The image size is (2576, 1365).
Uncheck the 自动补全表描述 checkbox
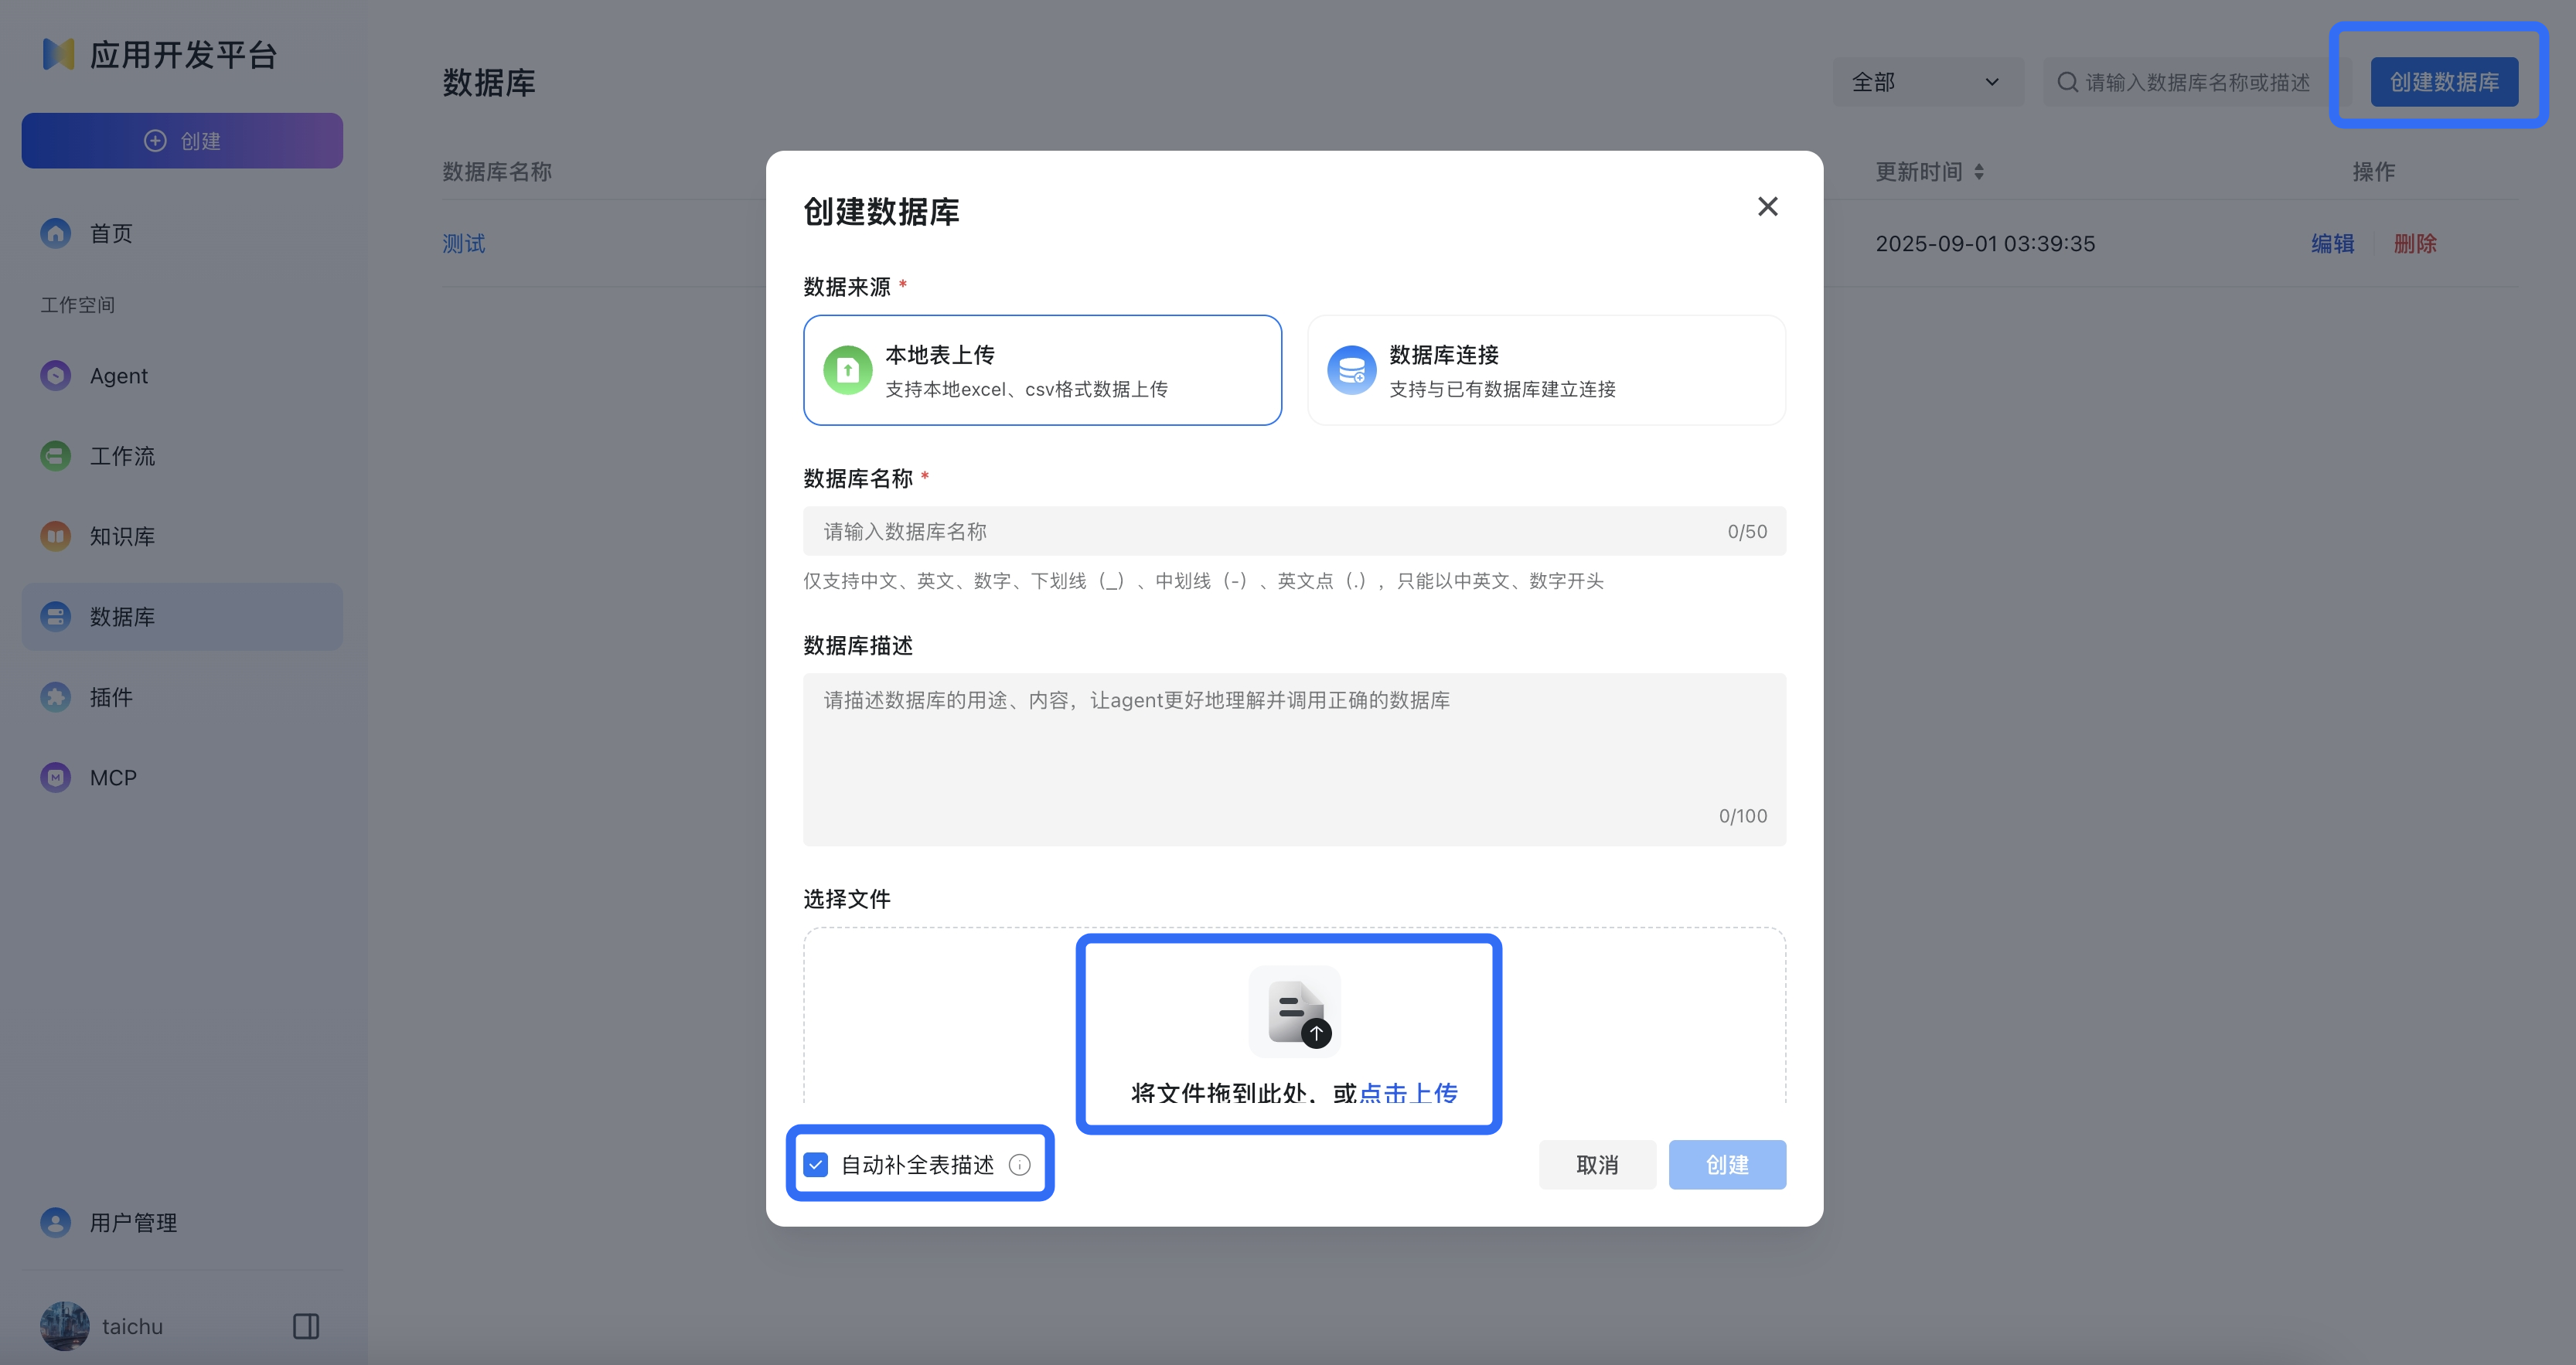[817, 1164]
